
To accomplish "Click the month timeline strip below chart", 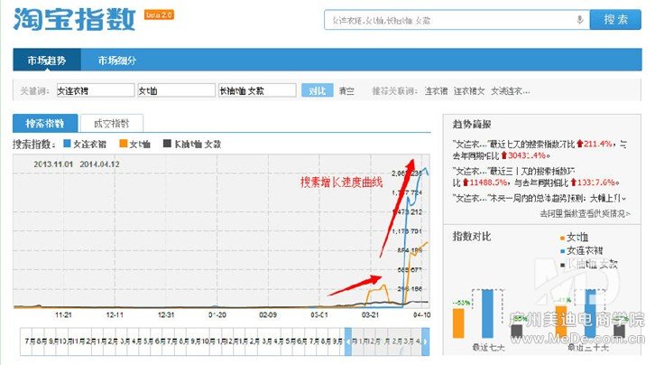I will click(225, 342).
